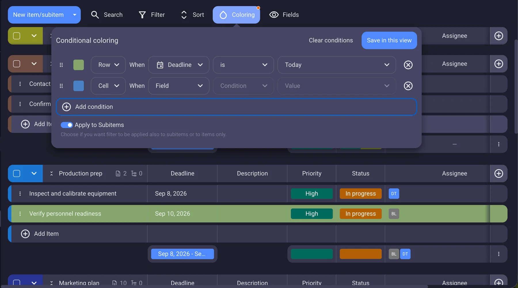Click Save in this view

pyautogui.click(x=389, y=40)
